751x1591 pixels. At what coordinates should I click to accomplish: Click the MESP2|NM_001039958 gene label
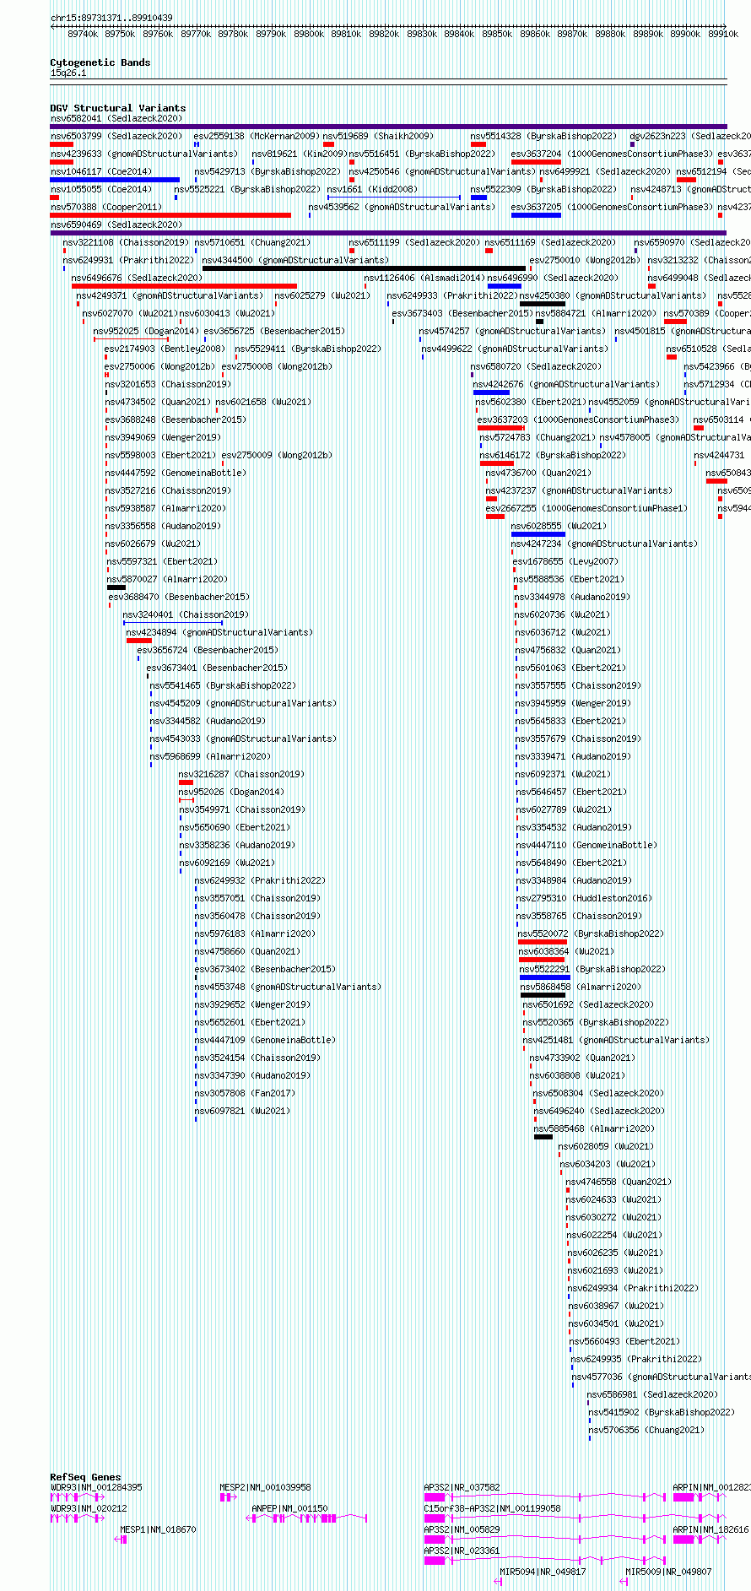coord(265,1487)
